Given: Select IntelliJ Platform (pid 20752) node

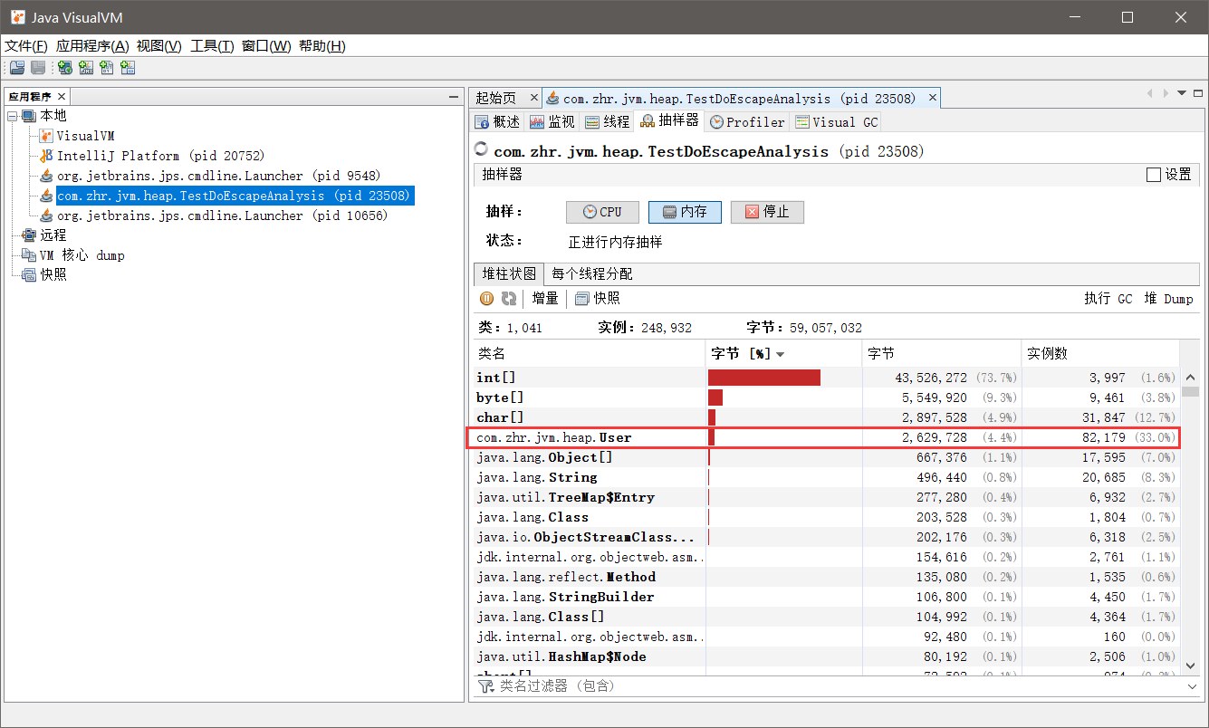Looking at the screenshot, I should click(x=160, y=156).
